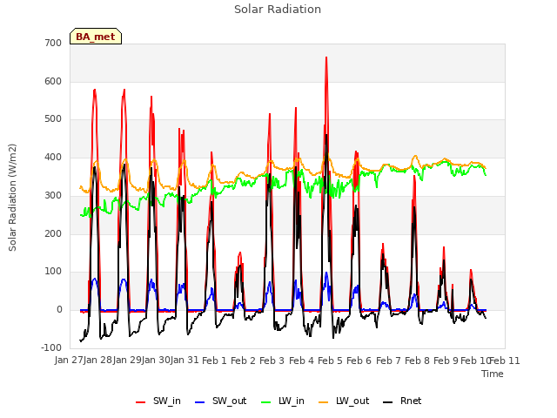This screenshot has height=418, width=557.
Task: Click the Feb 7 x-axis date label
Action: point(388,361)
